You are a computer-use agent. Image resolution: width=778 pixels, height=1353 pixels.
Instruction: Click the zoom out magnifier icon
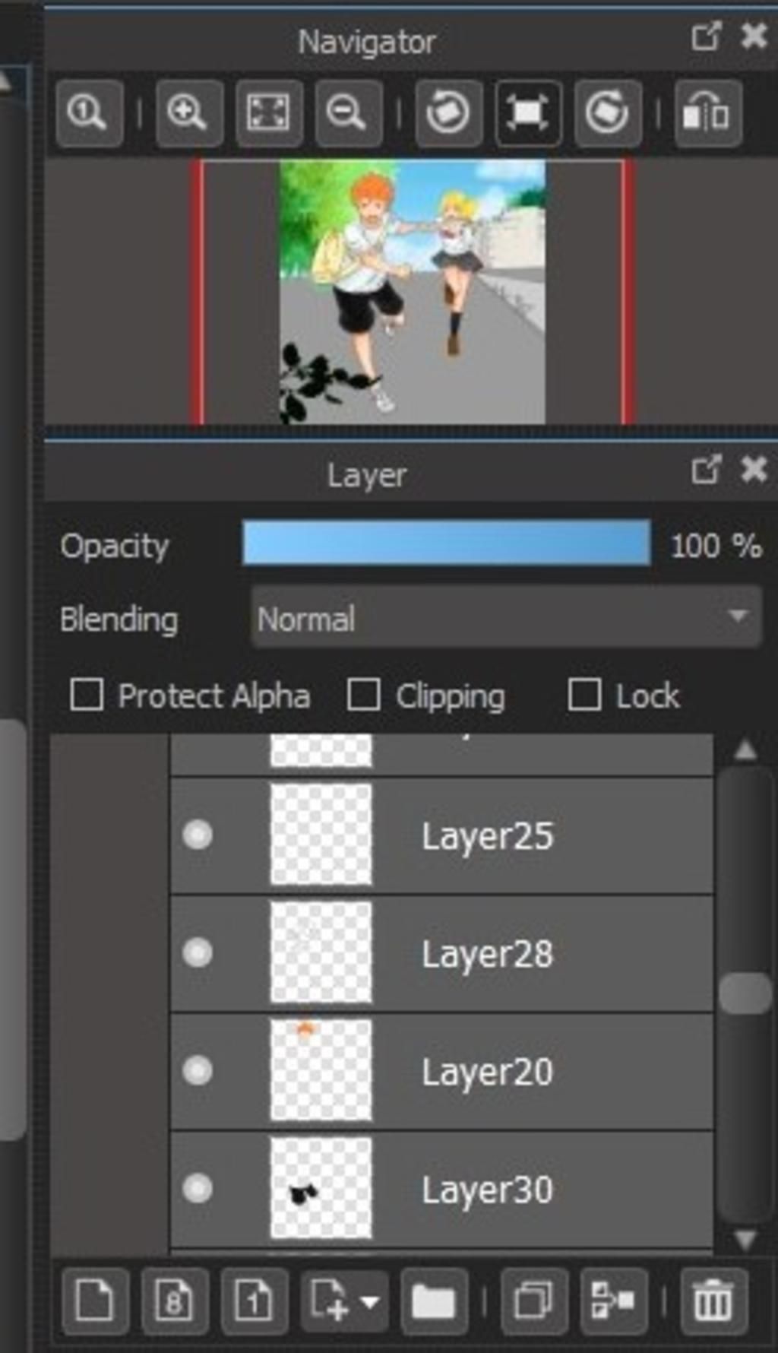(348, 113)
